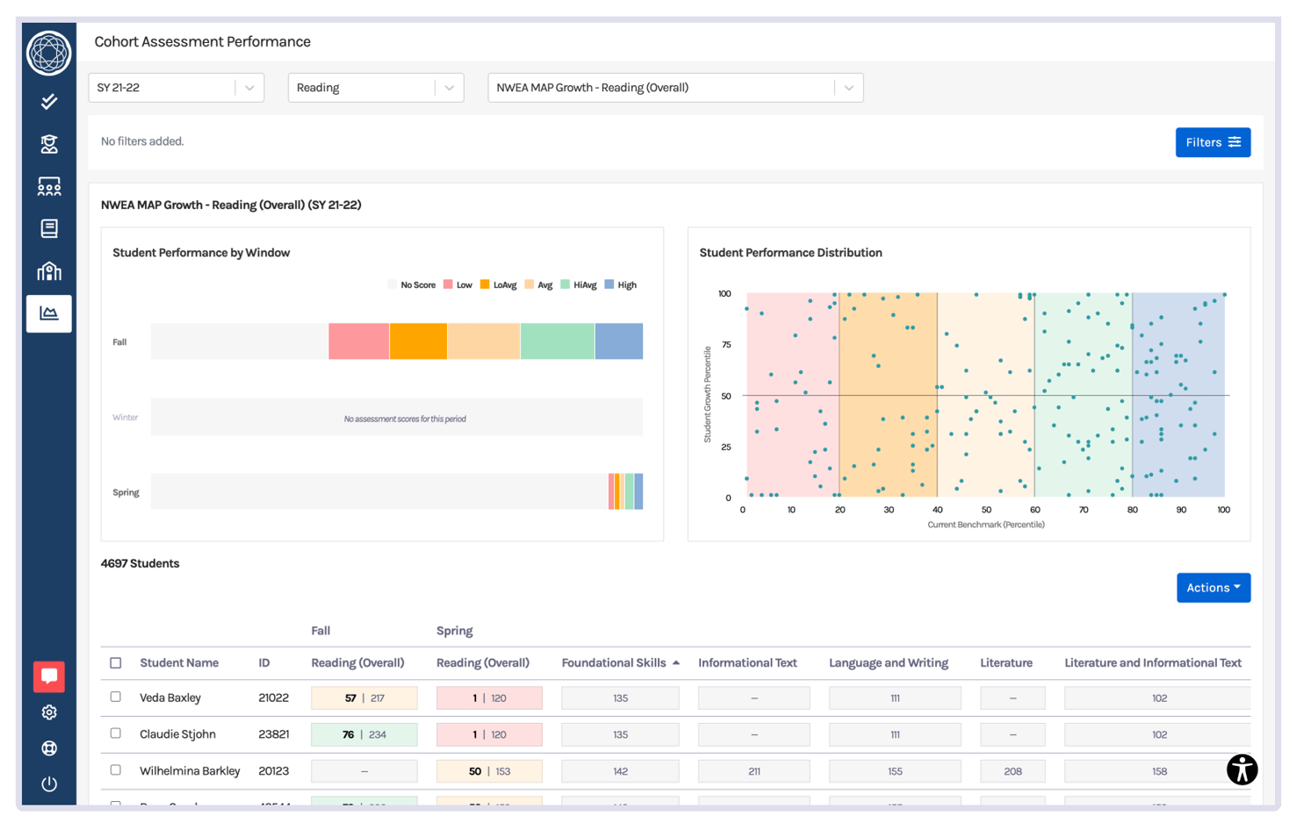The width and height of the screenshot is (1304, 823).
Task: Open the Actions button menu
Action: pyautogui.click(x=1213, y=588)
